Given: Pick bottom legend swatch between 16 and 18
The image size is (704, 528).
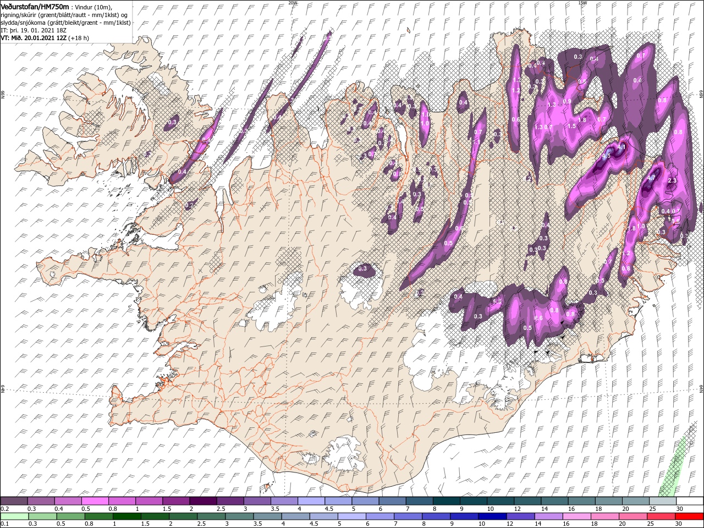Looking at the screenshot, I should pyautogui.click(x=577, y=516).
